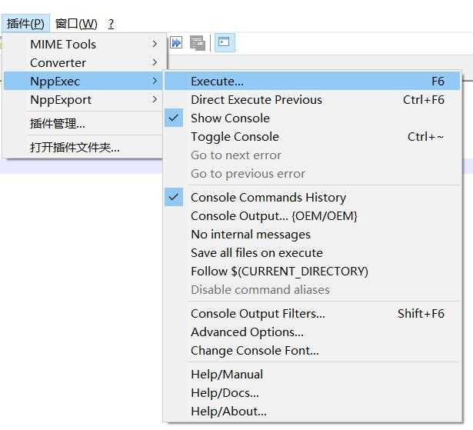This screenshot has height=430, width=473.
Task: Toggle Follow $(CURRENT_DIRECTORY) option
Action: 312,272
